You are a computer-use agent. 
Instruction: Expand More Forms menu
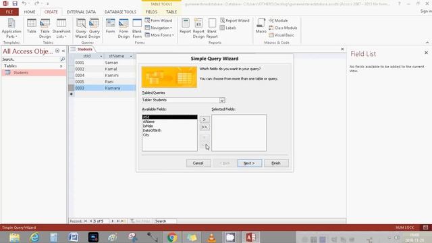click(159, 35)
